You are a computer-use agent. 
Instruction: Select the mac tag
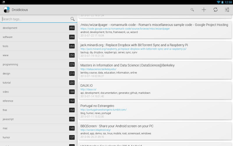[x=39, y=128]
